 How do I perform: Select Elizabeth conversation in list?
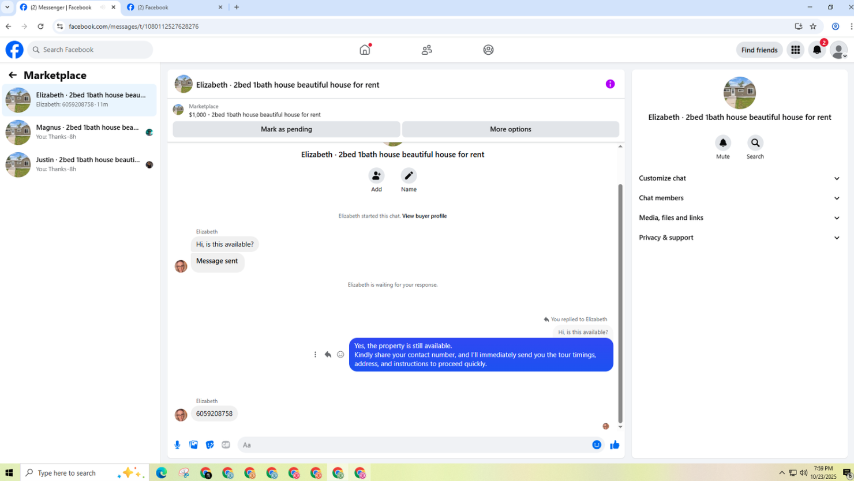[x=80, y=100]
